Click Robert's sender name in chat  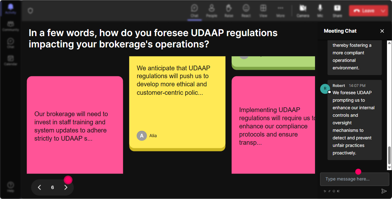(339, 85)
